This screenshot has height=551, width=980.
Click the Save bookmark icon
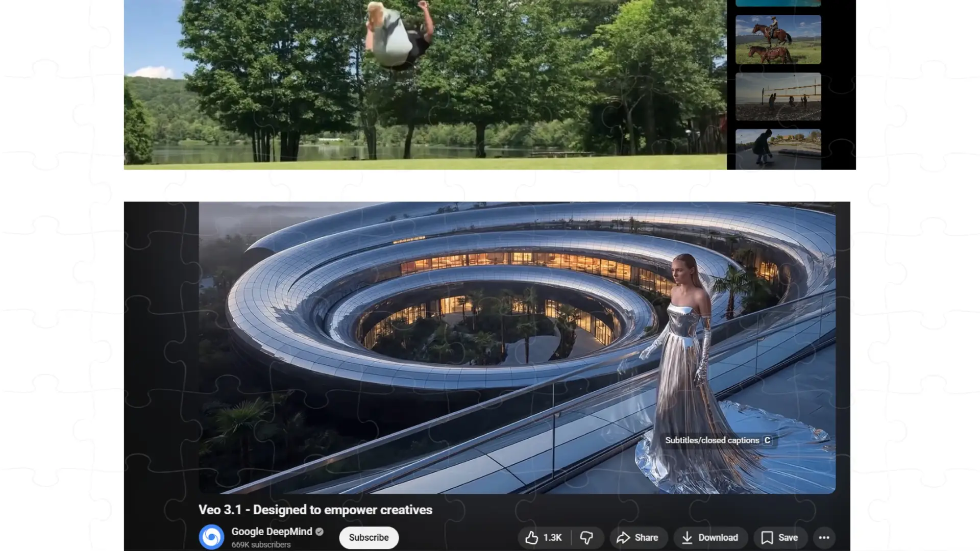point(767,537)
